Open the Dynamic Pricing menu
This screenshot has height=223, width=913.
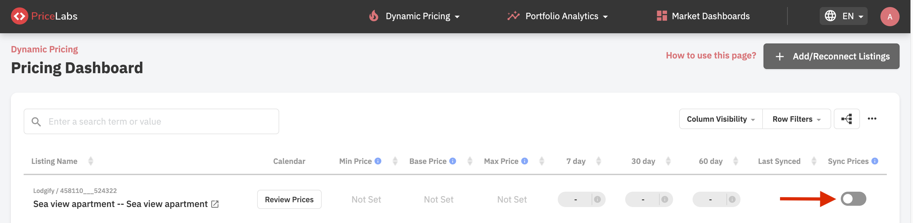pos(414,16)
